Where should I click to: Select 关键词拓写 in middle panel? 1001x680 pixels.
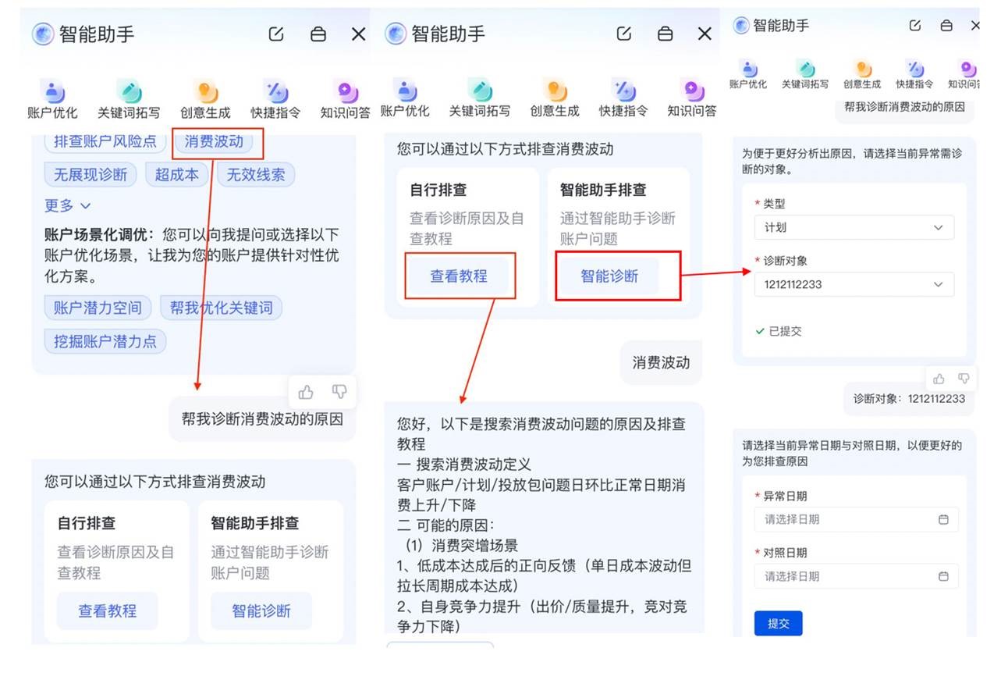tap(480, 100)
